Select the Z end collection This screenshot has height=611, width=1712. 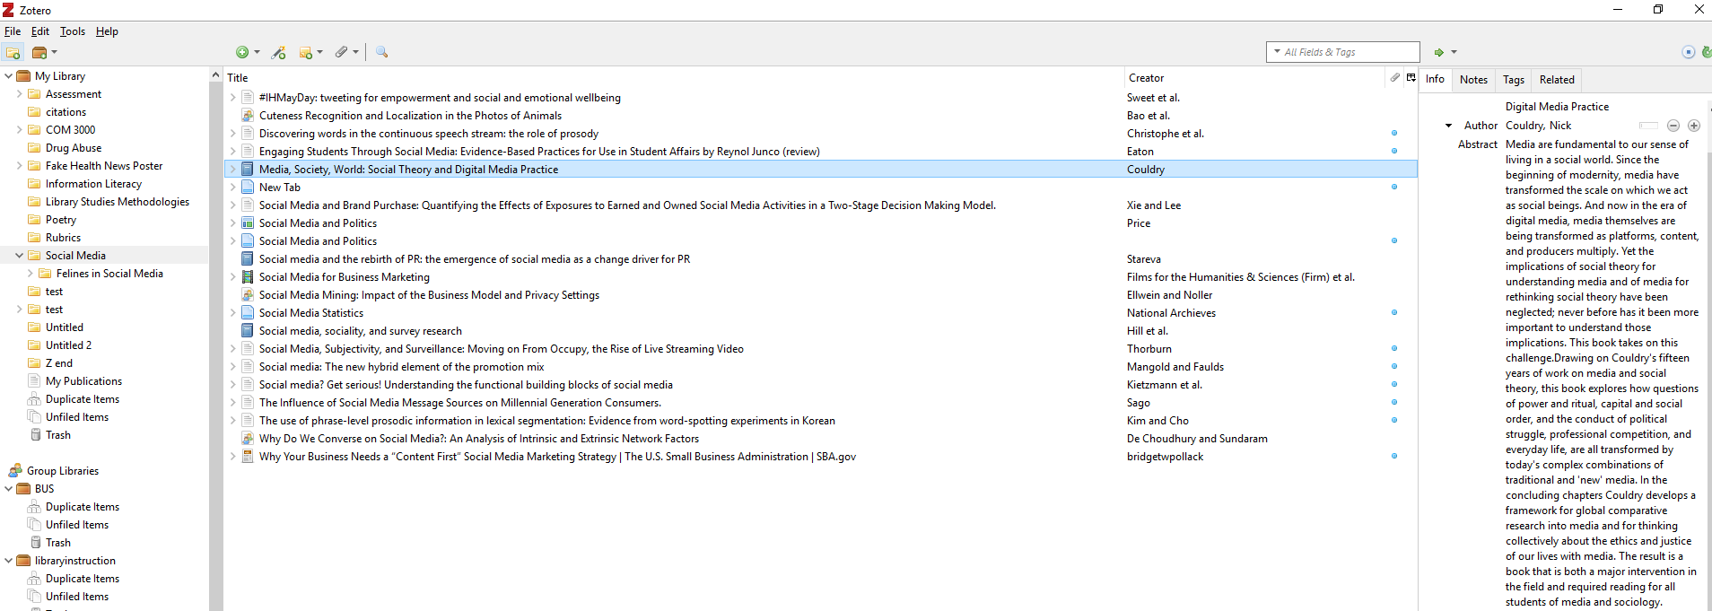click(x=58, y=363)
